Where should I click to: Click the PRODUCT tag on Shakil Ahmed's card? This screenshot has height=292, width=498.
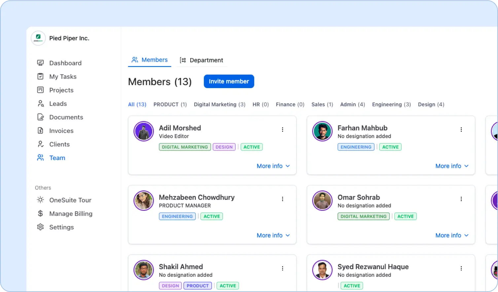(197, 285)
